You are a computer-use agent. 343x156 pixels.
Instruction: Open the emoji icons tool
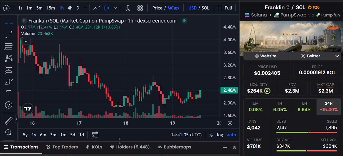pyautogui.click(x=9, y=105)
